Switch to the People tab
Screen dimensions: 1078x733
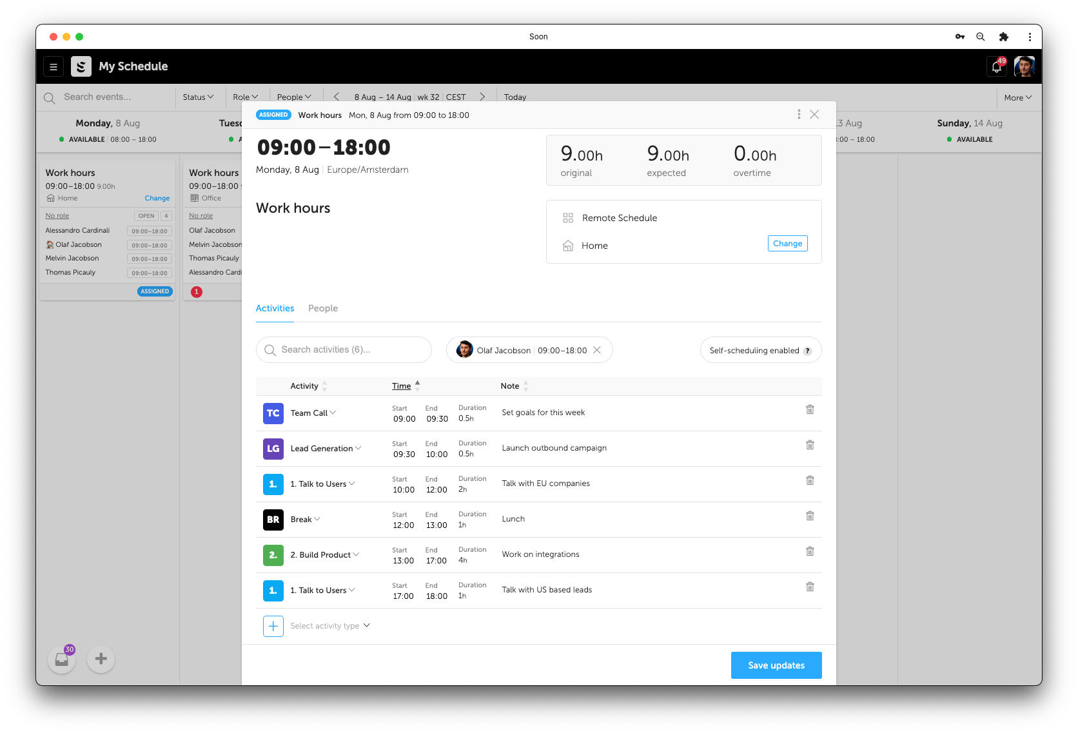[323, 308]
